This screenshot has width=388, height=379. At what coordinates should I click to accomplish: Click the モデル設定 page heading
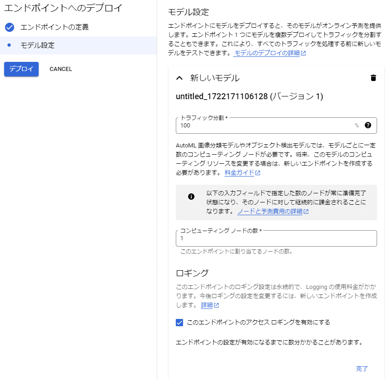click(189, 12)
